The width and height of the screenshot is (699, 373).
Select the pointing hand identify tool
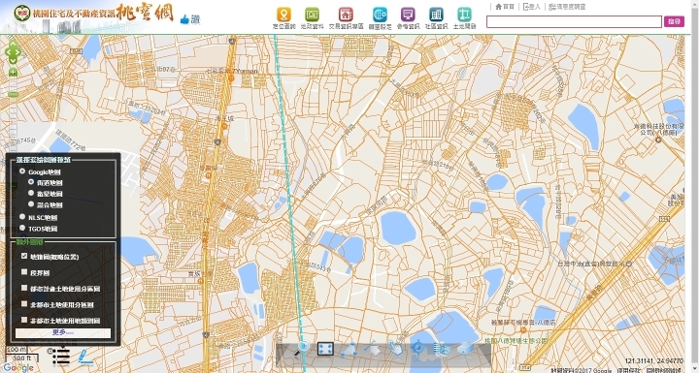point(395,348)
